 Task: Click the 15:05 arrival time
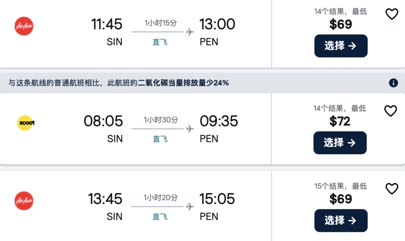point(217,199)
